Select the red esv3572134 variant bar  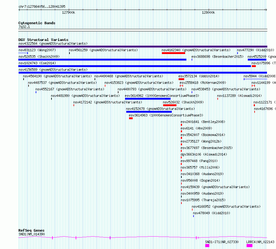coord(181,79)
